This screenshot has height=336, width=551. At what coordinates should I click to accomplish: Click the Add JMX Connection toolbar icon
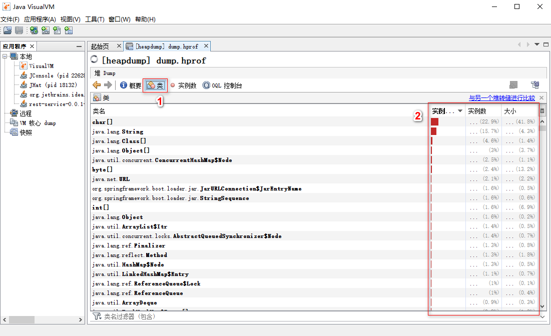46,30
